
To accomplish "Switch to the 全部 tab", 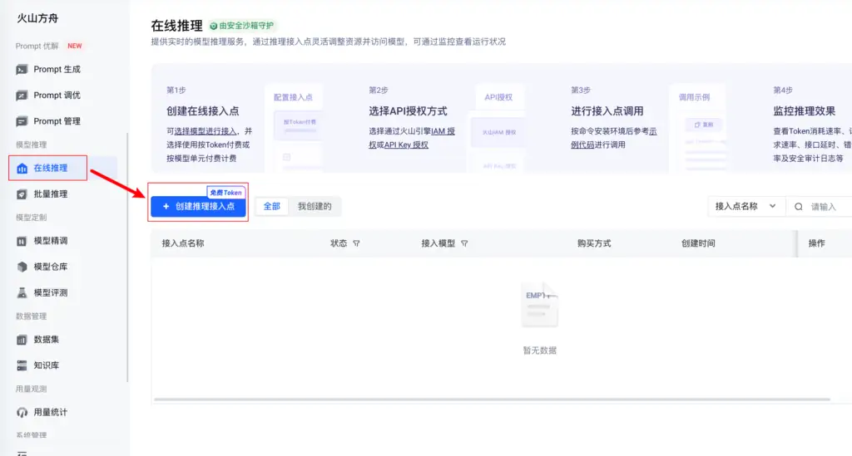I will click(x=272, y=207).
